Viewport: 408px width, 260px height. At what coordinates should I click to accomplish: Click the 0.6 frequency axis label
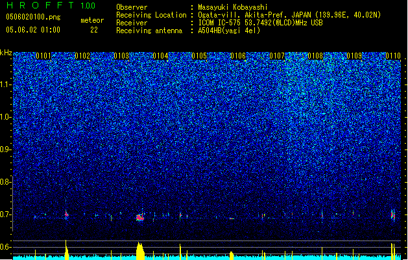pyautogui.click(x=5, y=247)
